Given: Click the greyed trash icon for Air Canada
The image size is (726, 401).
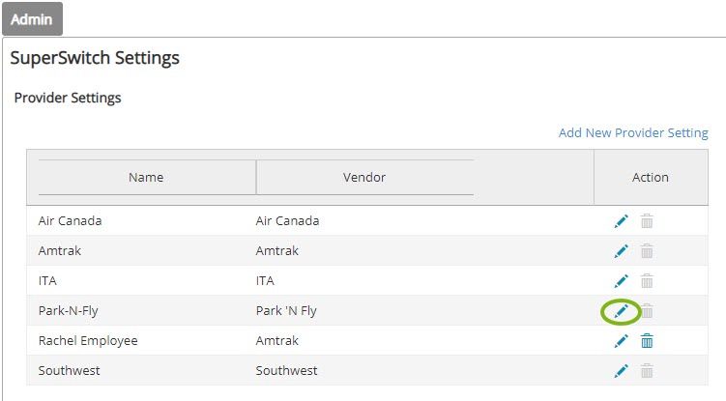Looking at the screenshot, I should click(647, 221).
